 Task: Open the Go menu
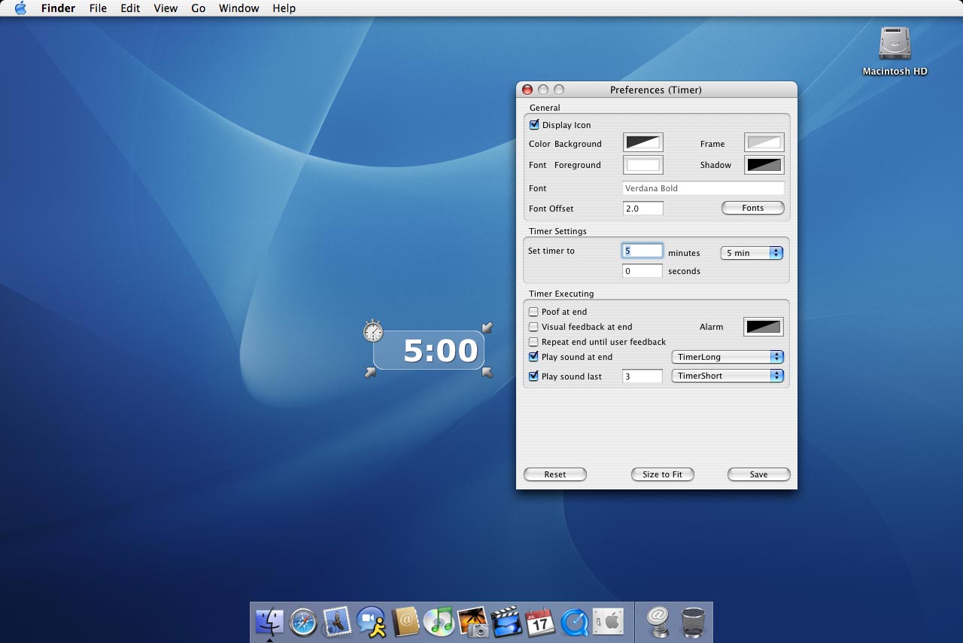199,8
